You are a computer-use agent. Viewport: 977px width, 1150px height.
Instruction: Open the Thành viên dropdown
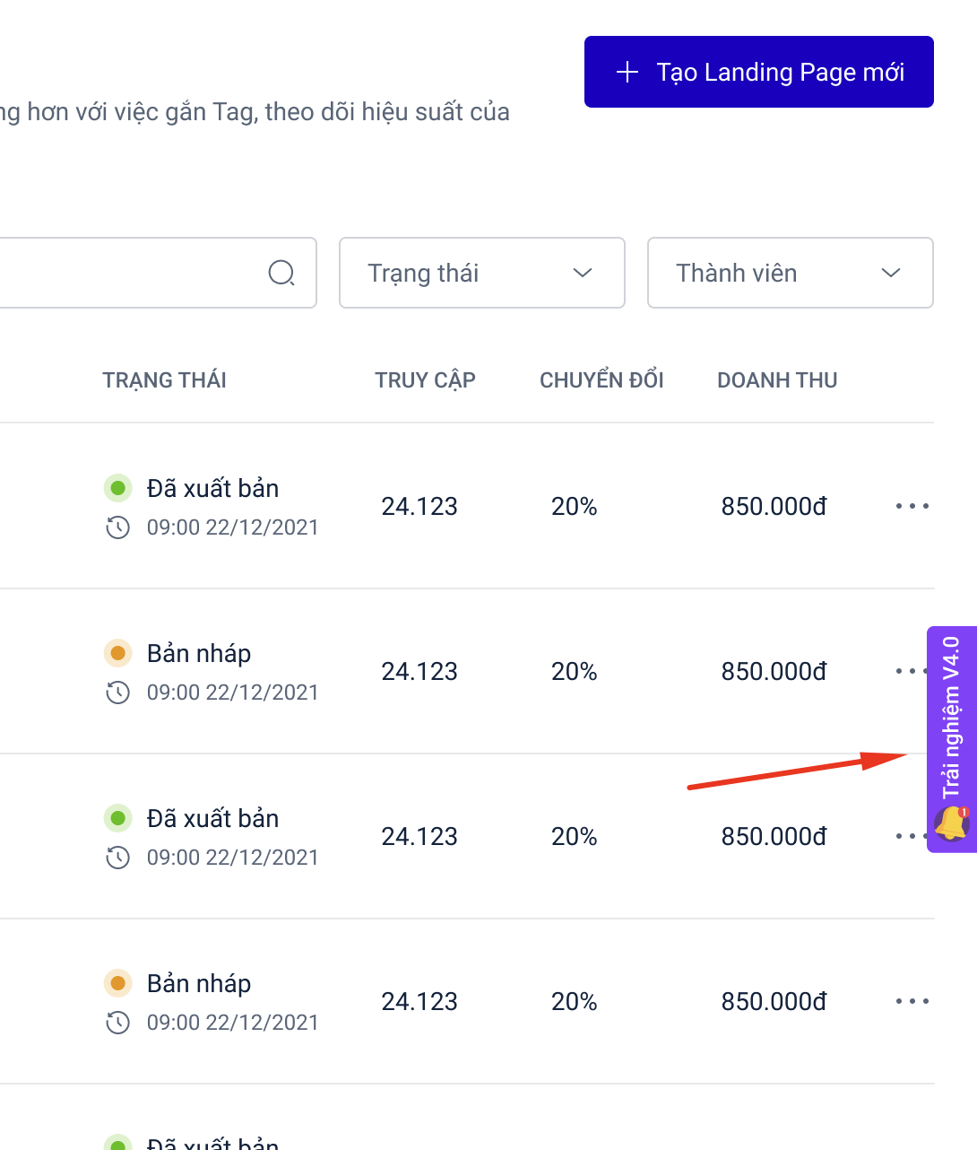click(x=790, y=273)
